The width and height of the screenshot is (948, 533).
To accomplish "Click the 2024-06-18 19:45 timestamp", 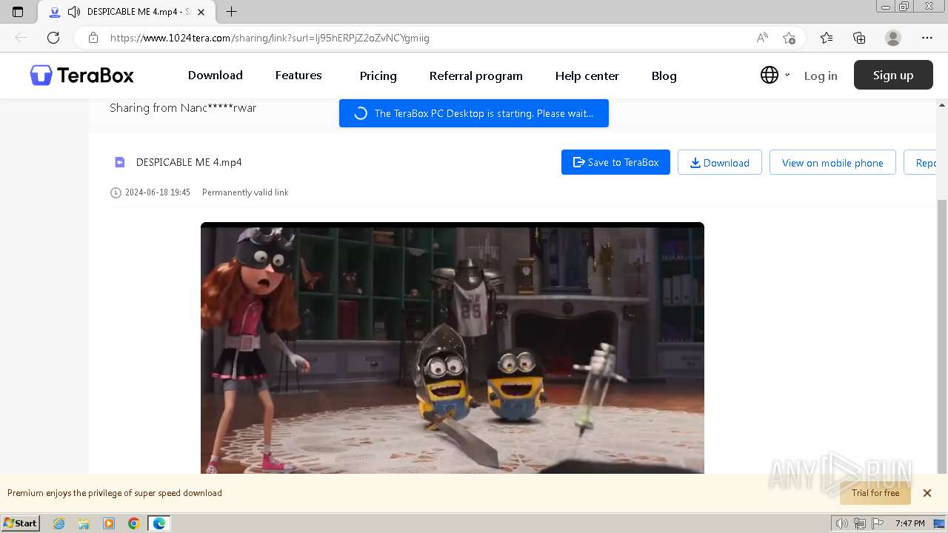I will 157,192.
